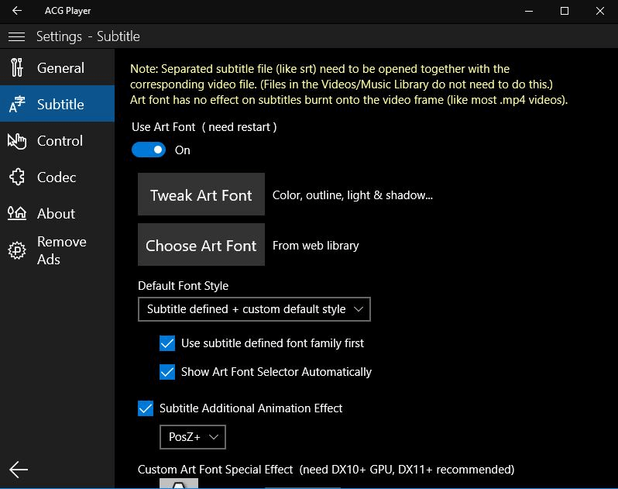Click the 'Use Art Font ( need restart )' label
This screenshot has width=618, height=489.
tap(204, 127)
